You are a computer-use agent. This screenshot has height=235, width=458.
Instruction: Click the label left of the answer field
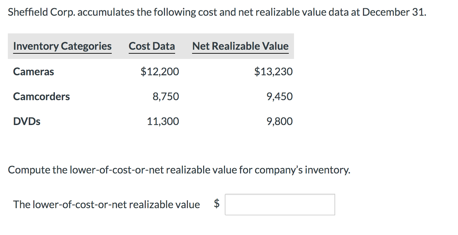pyautogui.click(x=106, y=205)
